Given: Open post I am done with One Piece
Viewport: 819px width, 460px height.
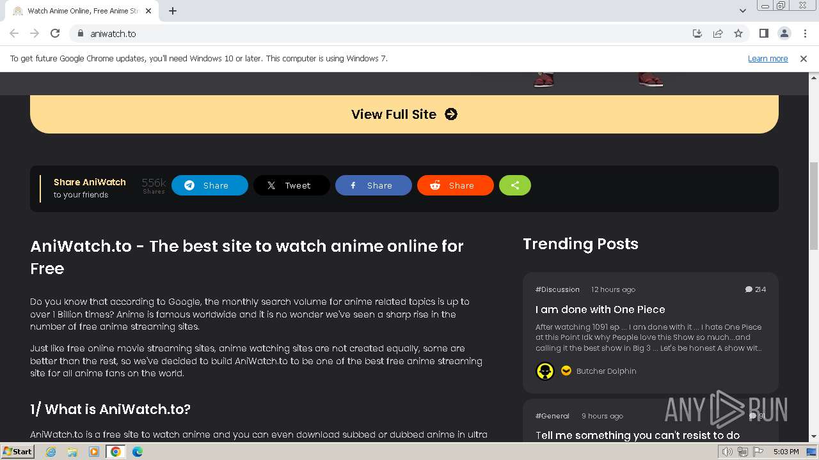Looking at the screenshot, I should (600, 309).
